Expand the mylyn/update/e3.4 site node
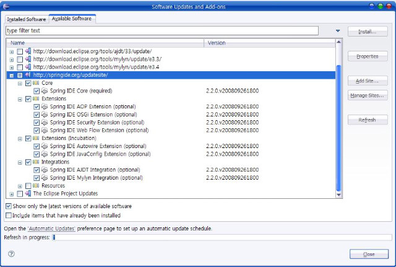The width and height of the screenshot is (396, 267). (x=11, y=68)
